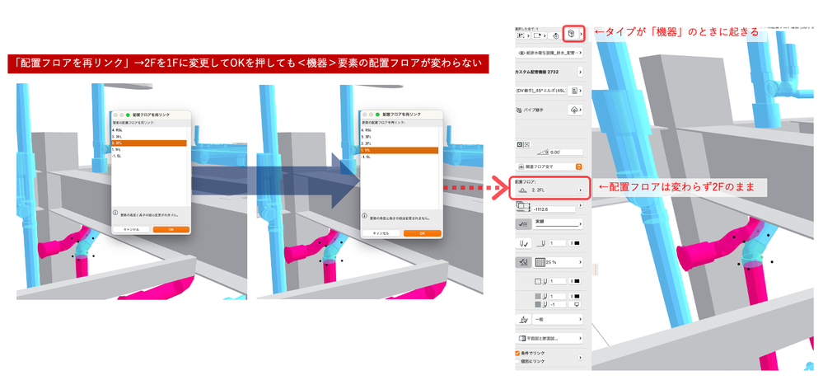Viewport: 823px width, 380px height.
Task: Click the rotation angle 0.00 field
Action: (x=566, y=152)
